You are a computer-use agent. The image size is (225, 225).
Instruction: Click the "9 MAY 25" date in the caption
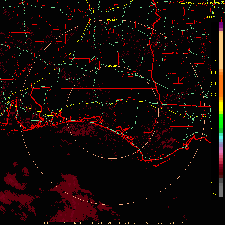point(162,223)
